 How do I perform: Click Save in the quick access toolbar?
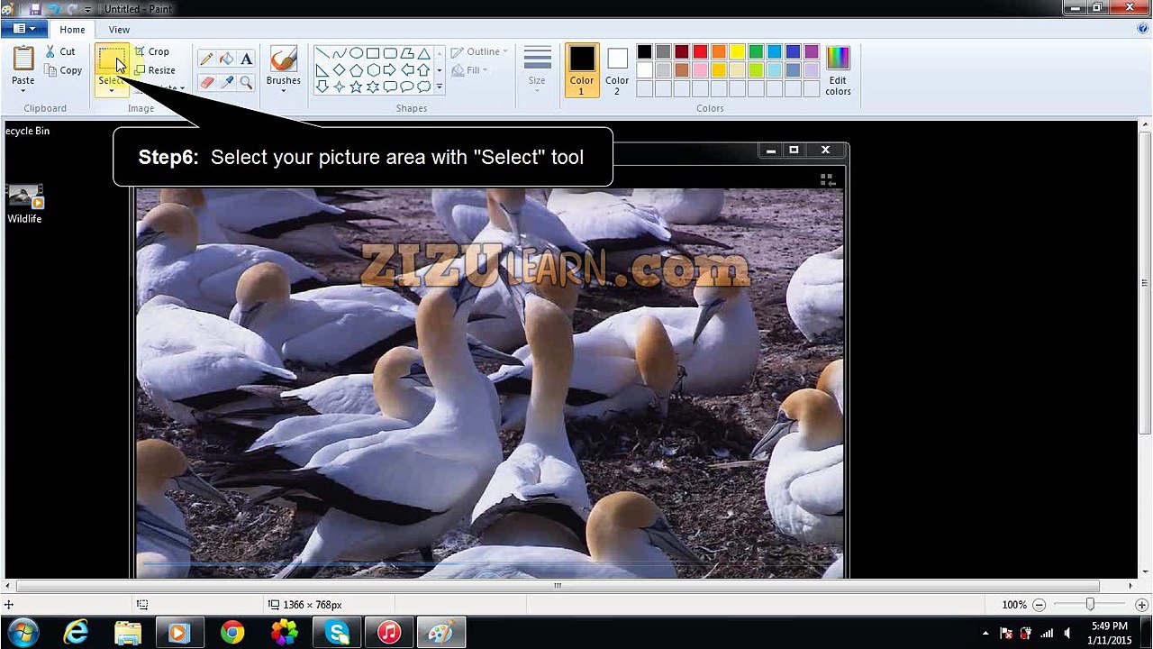tap(35, 9)
